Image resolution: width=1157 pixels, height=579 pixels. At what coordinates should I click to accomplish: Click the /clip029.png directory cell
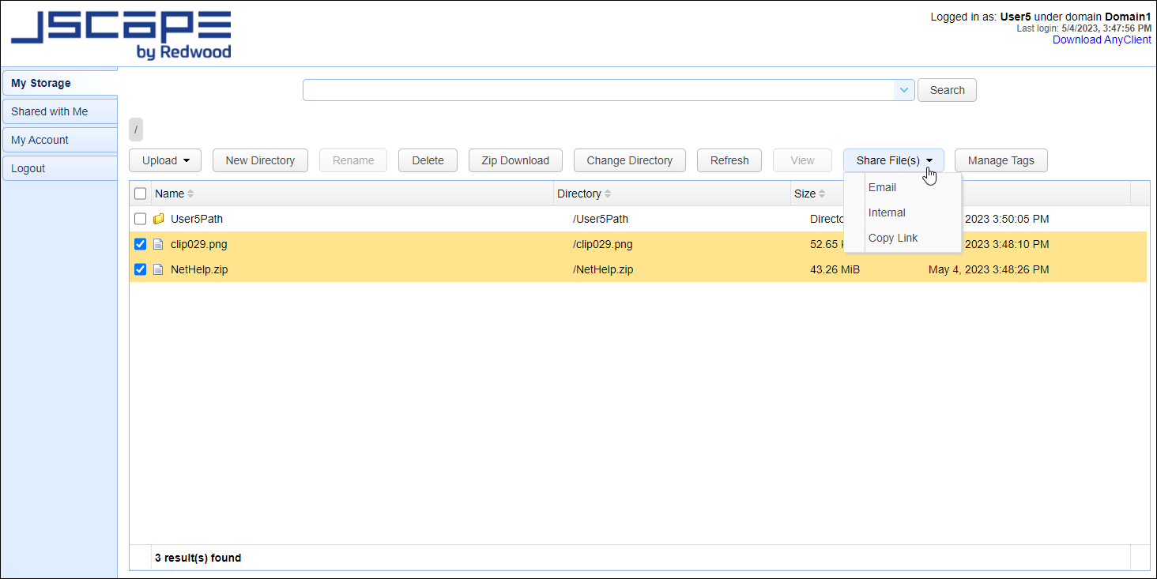[603, 244]
